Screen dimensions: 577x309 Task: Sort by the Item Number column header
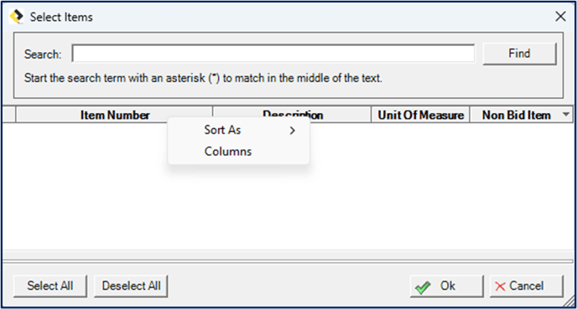pos(114,115)
